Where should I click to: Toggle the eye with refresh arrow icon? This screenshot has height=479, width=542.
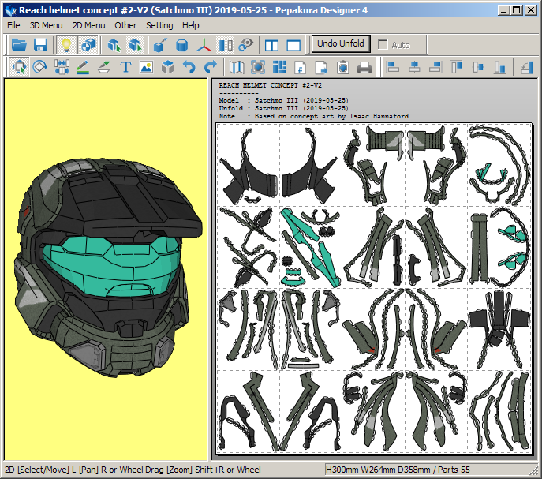[x=246, y=45]
